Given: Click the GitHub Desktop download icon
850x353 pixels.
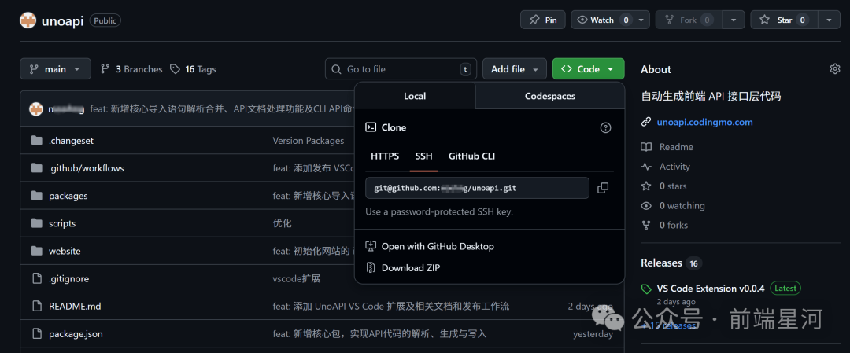Looking at the screenshot, I should [x=371, y=246].
